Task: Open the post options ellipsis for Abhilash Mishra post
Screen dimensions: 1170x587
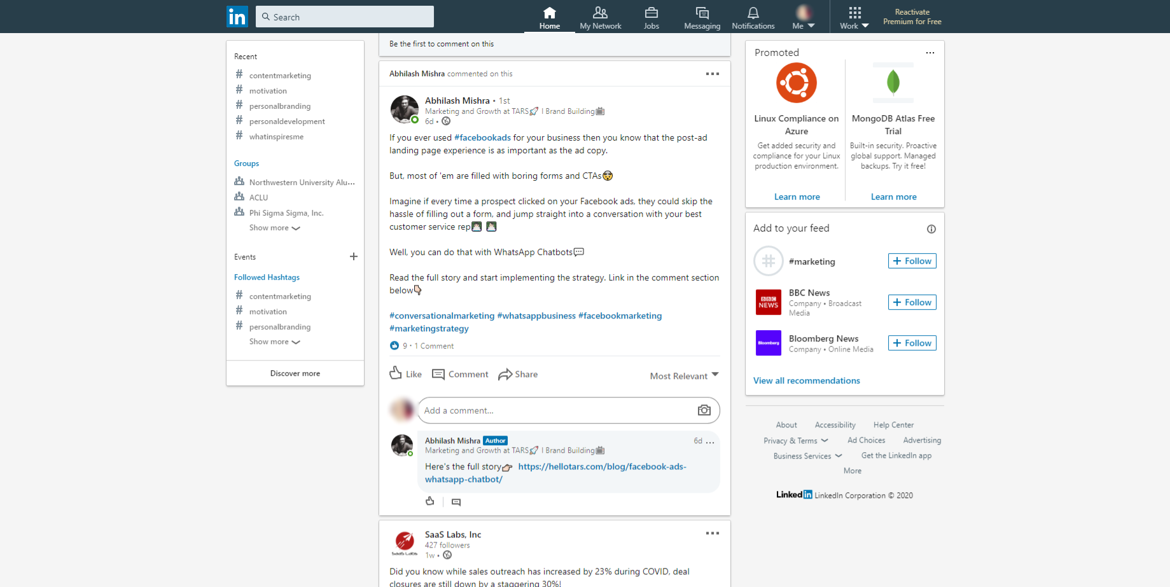Action: coord(713,74)
